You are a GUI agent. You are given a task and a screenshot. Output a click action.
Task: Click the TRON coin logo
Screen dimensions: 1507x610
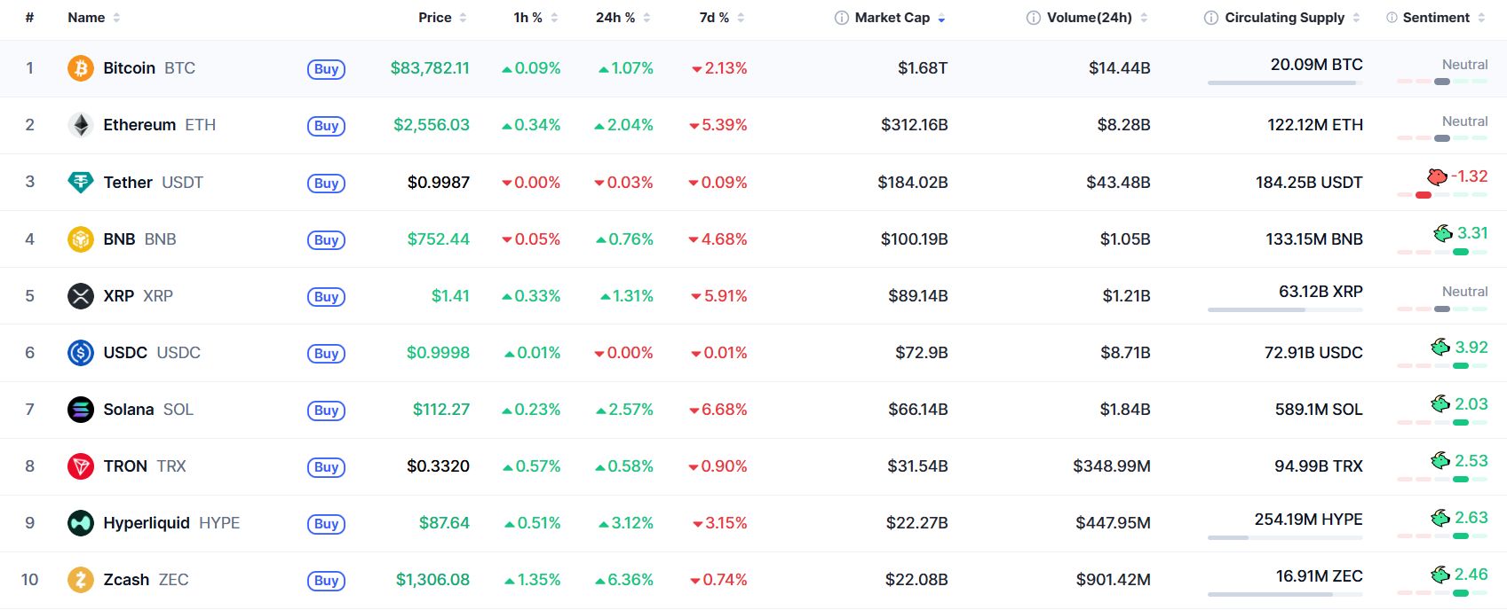tap(81, 465)
